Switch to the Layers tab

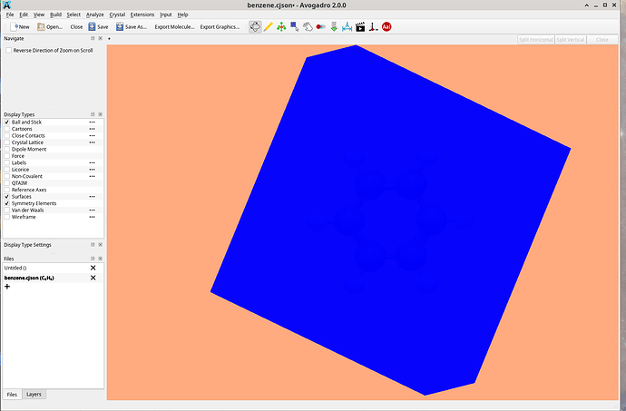34,395
